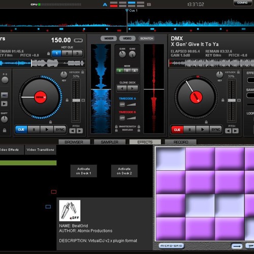Open the RECORD tab
The width and height of the screenshot is (254, 254).
181,142
